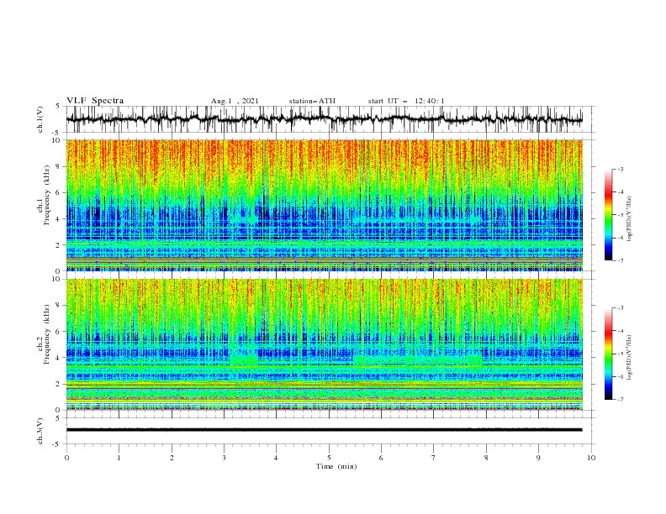This screenshot has height=514, width=666.
Task: Click the "3" tick on the time axis
Action: 224,458
